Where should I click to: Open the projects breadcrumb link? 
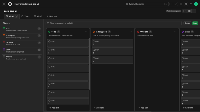tap(23, 4)
